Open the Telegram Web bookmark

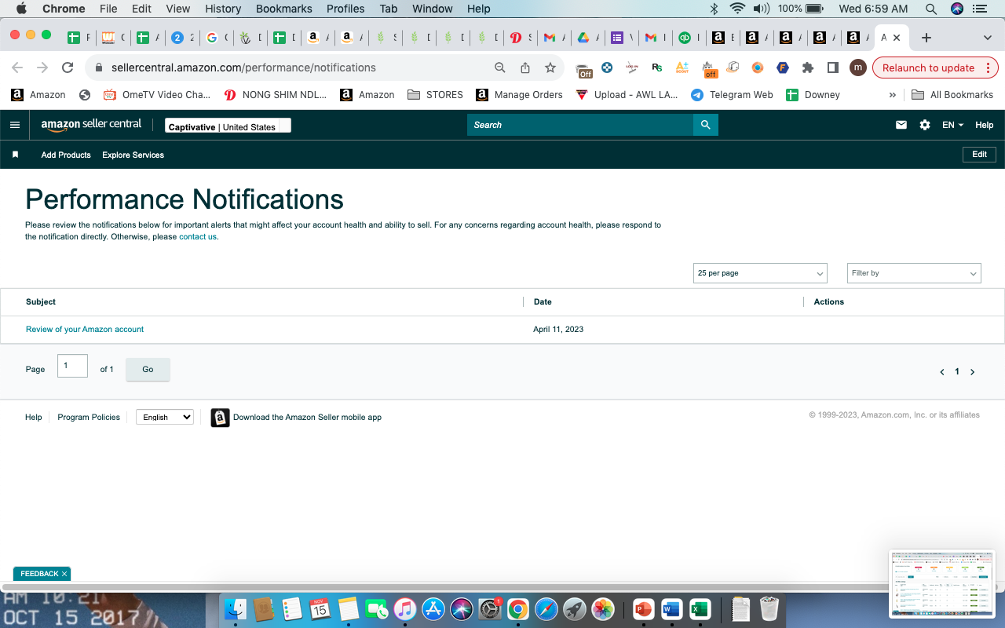click(732, 95)
